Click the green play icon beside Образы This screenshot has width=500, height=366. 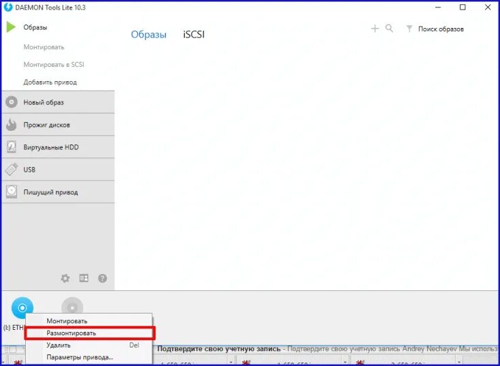(11, 27)
